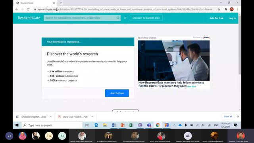Select the AL participant tile
This screenshot has height=143, width=254.
coord(188,136)
